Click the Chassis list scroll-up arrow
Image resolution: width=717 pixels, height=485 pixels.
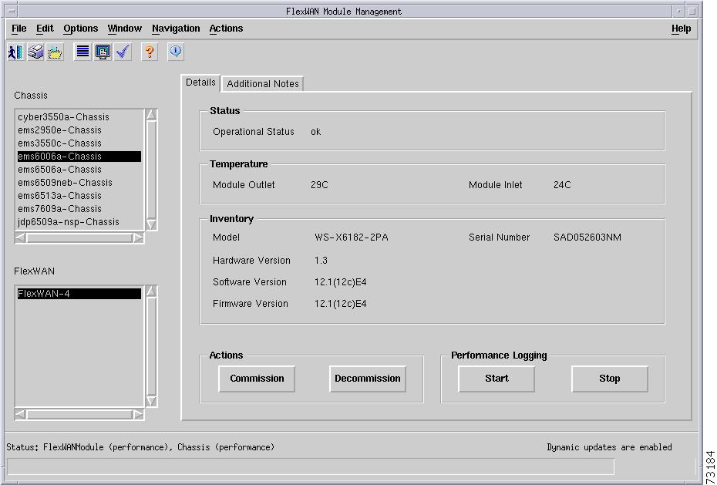151,115
